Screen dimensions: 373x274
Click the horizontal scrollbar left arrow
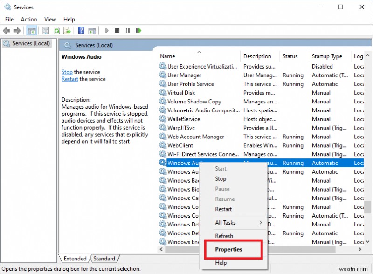point(161,249)
